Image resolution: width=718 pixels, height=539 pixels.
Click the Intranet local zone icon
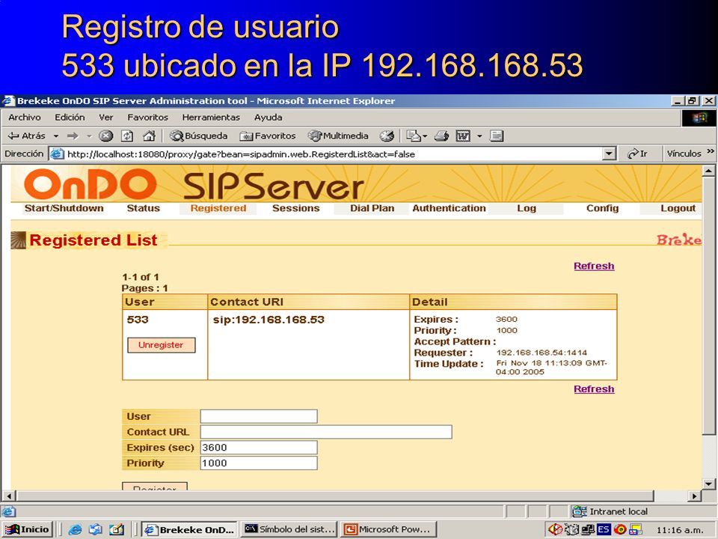(579, 511)
